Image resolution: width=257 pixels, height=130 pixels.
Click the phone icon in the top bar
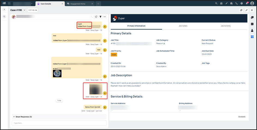tap(237, 3)
